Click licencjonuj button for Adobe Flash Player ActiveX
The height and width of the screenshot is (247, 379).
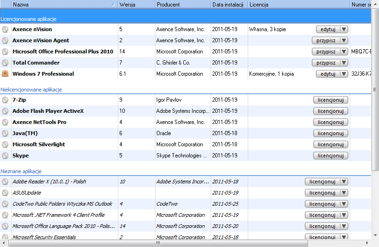click(x=331, y=111)
